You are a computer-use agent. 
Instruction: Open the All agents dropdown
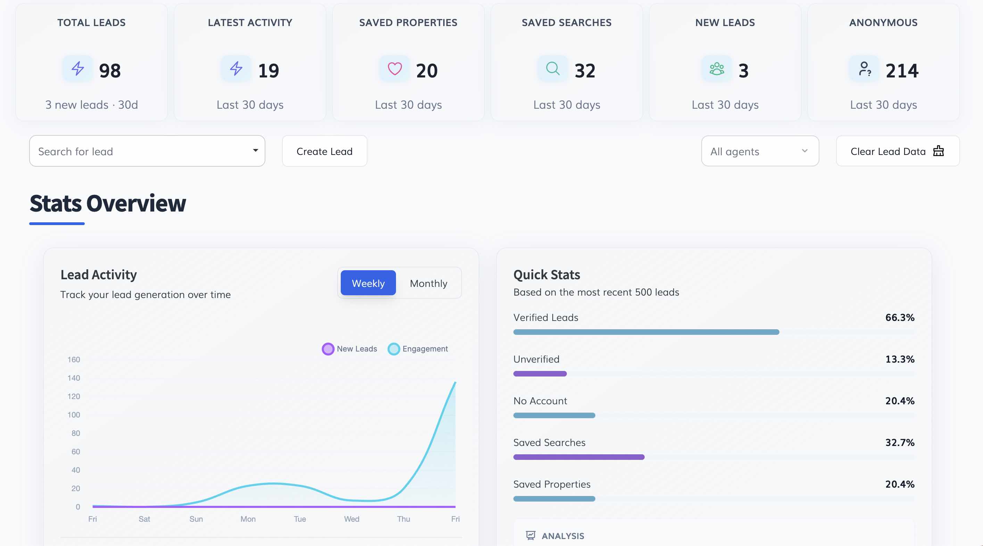click(x=759, y=151)
